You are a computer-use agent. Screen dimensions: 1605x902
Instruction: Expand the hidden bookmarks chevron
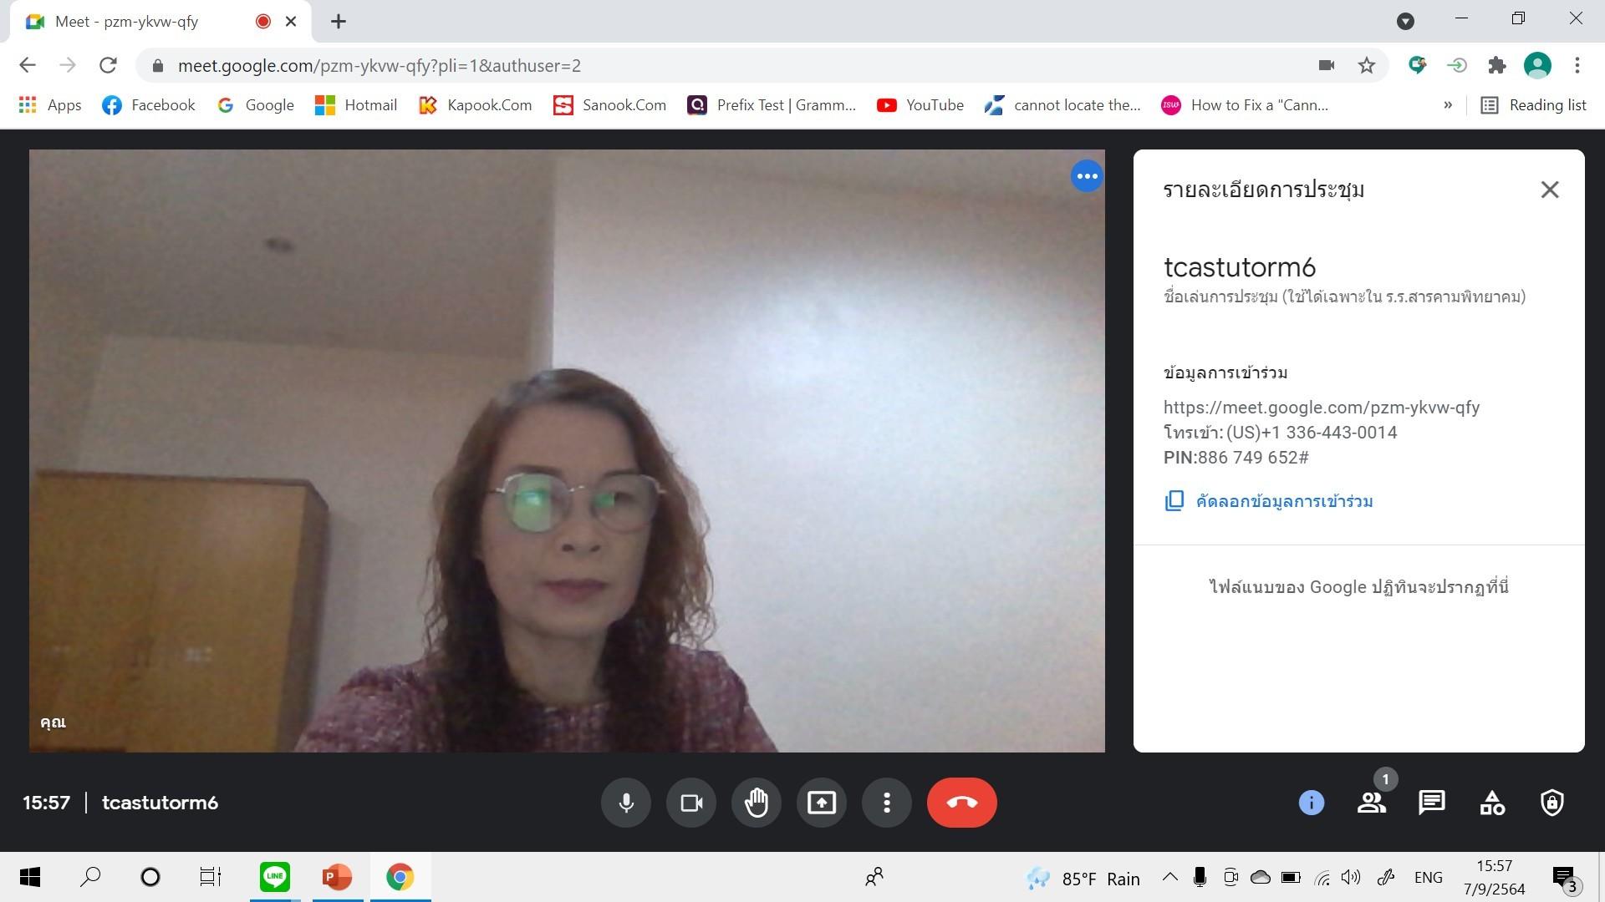1447,105
